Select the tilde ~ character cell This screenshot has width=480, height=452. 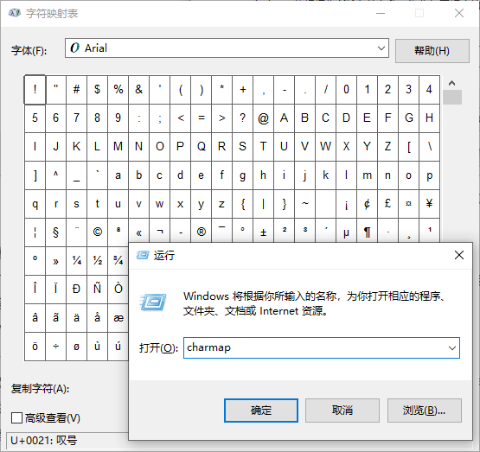click(305, 204)
